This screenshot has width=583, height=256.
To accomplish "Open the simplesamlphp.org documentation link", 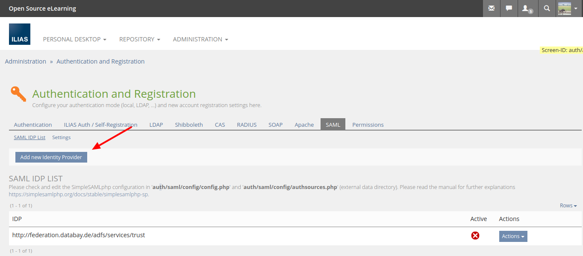I will [79, 195].
